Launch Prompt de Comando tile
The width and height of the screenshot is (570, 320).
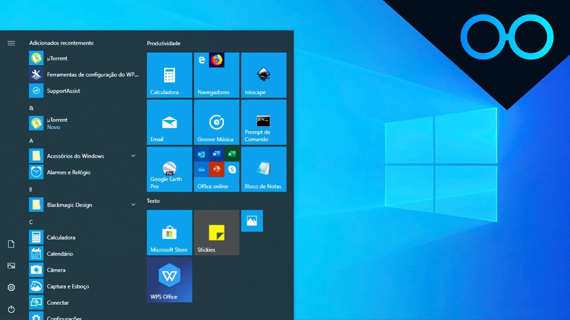264,122
